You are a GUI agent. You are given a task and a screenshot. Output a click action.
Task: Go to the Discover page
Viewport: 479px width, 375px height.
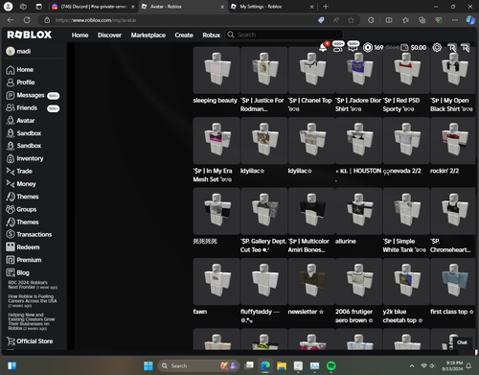[109, 35]
